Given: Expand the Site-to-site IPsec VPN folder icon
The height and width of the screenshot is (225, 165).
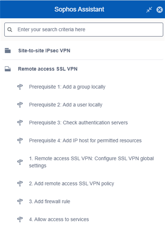Looking at the screenshot, I should click(x=8, y=50).
